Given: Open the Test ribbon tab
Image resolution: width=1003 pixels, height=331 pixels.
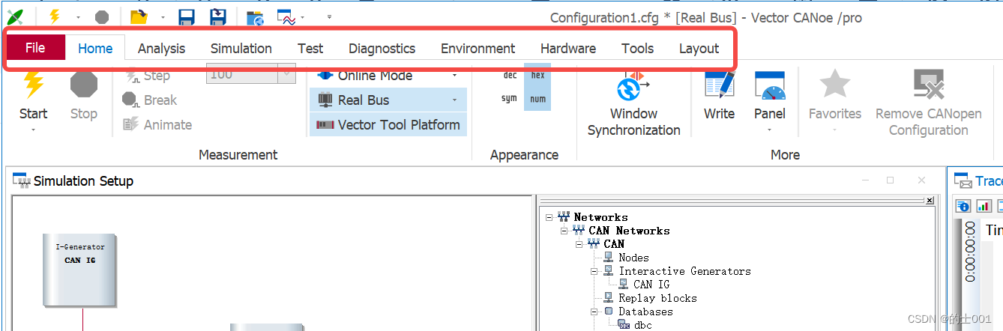Looking at the screenshot, I should [310, 48].
